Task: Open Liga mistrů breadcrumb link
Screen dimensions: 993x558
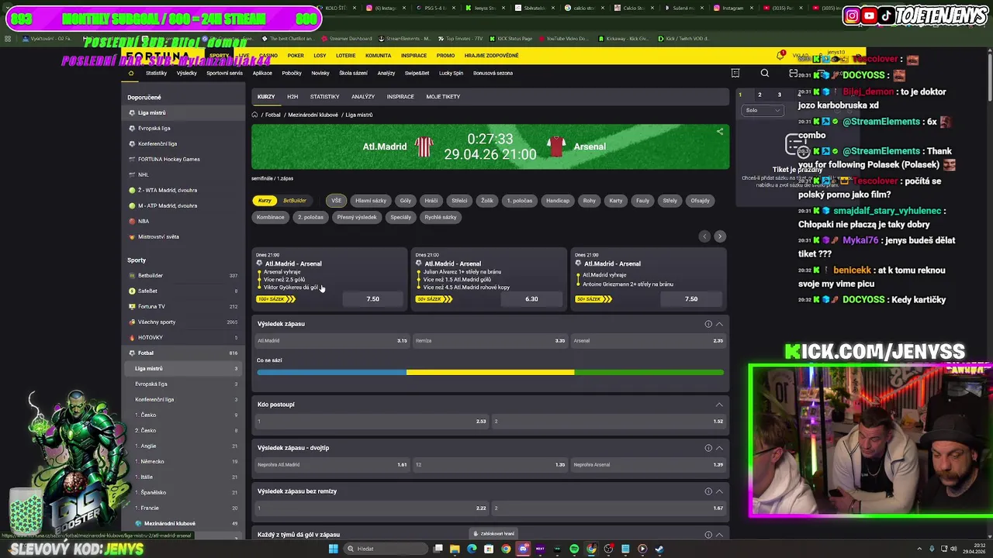Action: pos(359,115)
